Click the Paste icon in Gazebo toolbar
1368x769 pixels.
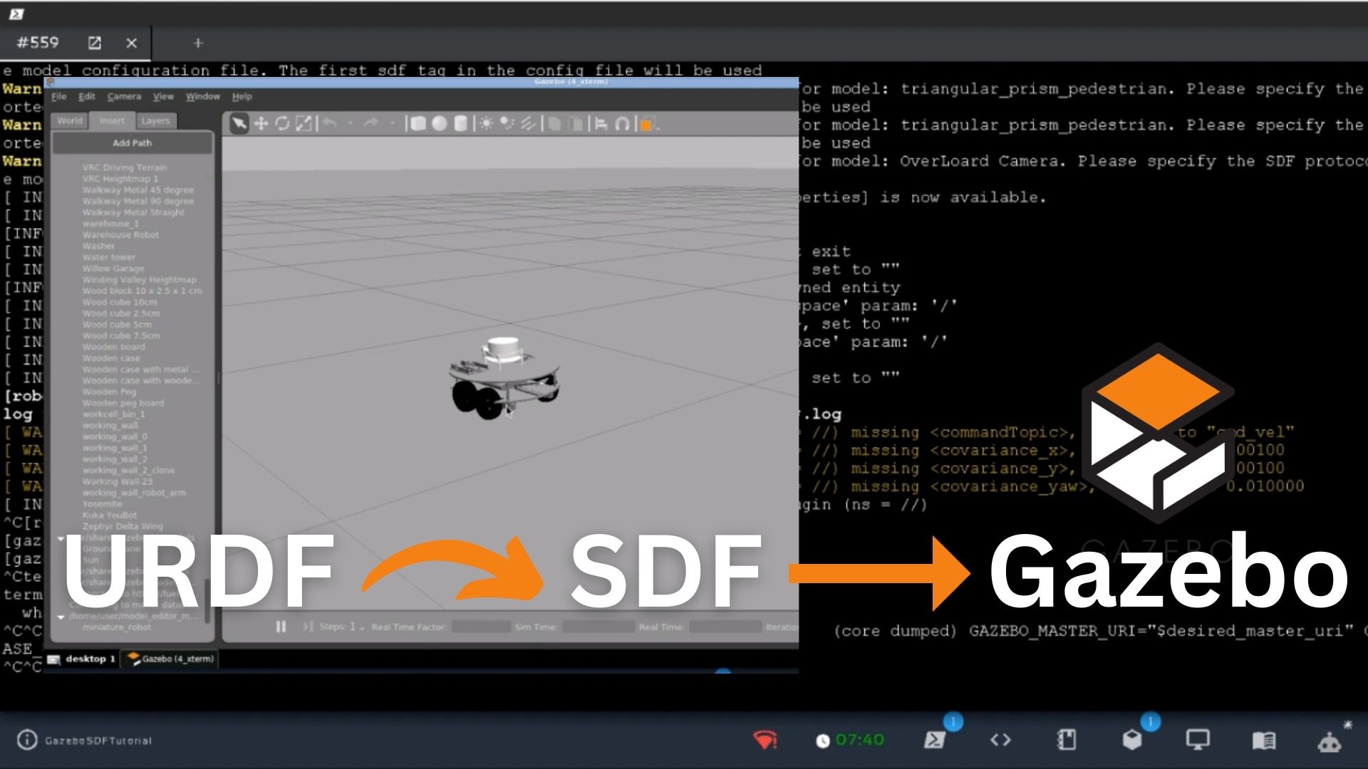coord(575,124)
